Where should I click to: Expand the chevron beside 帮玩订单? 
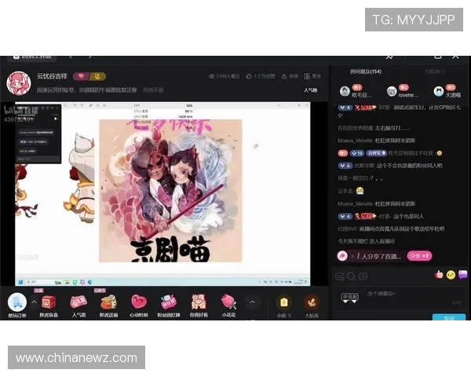pyautogui.click(x=34, y=302)
